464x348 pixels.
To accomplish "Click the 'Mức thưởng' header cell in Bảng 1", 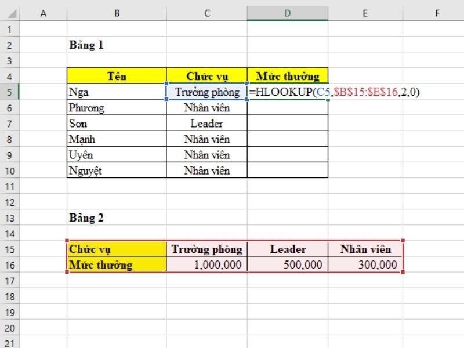I will (287, 76).
